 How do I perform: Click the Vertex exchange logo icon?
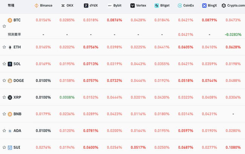point(133,6)
